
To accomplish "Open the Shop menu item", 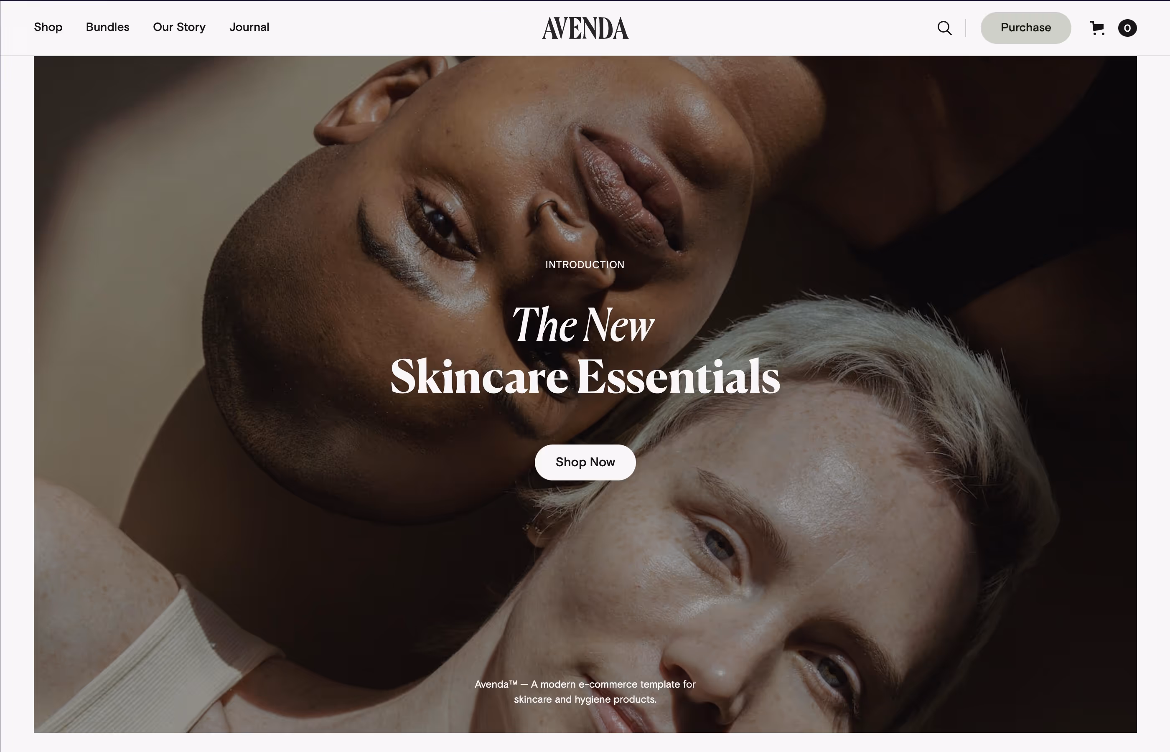I will click(48, 27).
